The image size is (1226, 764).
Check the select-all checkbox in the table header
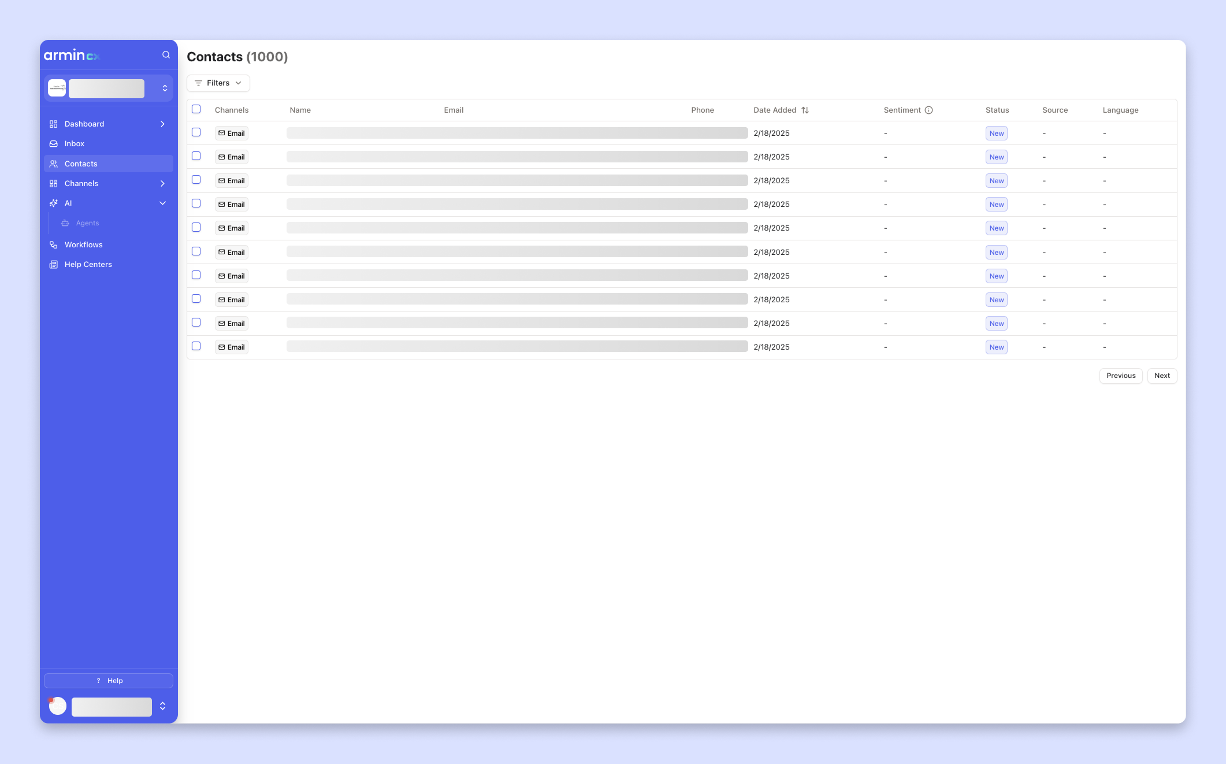click(196, 109)
